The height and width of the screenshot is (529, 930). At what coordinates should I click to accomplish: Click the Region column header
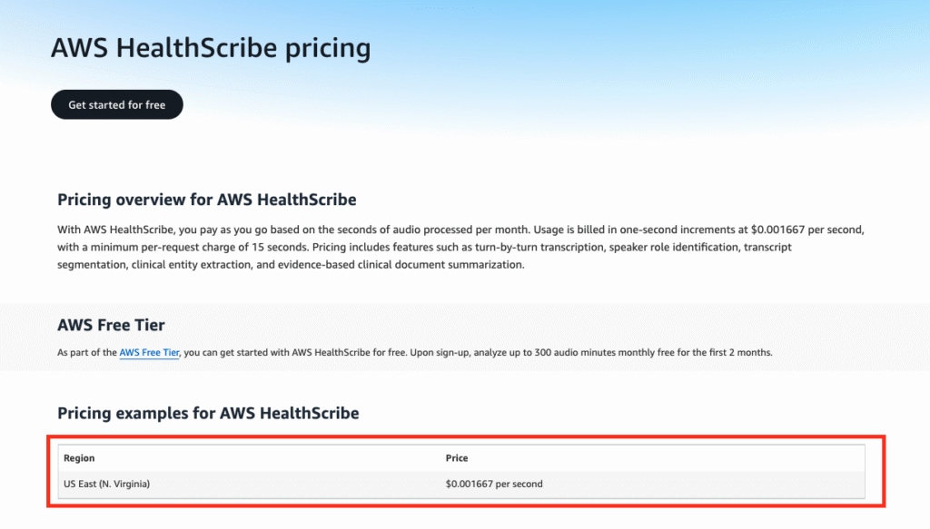coord(79,458)
